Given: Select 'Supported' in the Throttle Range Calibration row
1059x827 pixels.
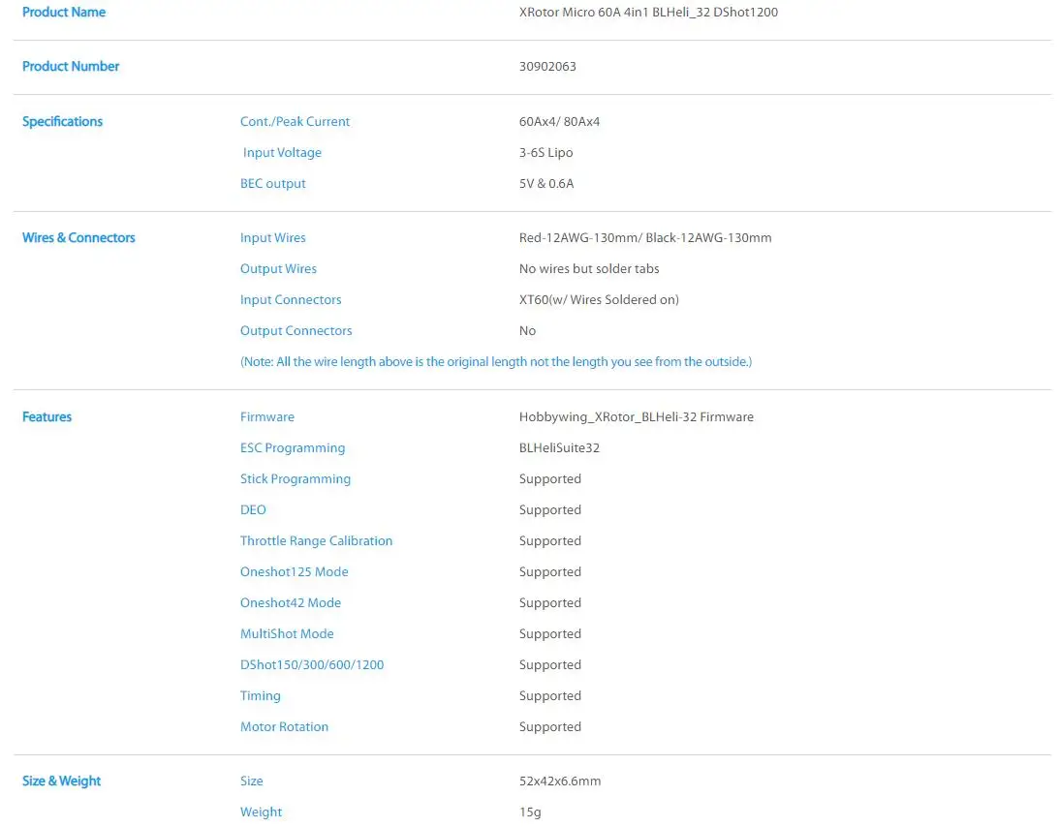Looking at the screenshot, I should (x=549, y=540).
